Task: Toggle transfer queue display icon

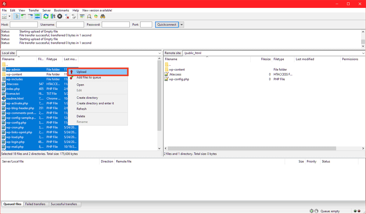Action: (37, 16)
